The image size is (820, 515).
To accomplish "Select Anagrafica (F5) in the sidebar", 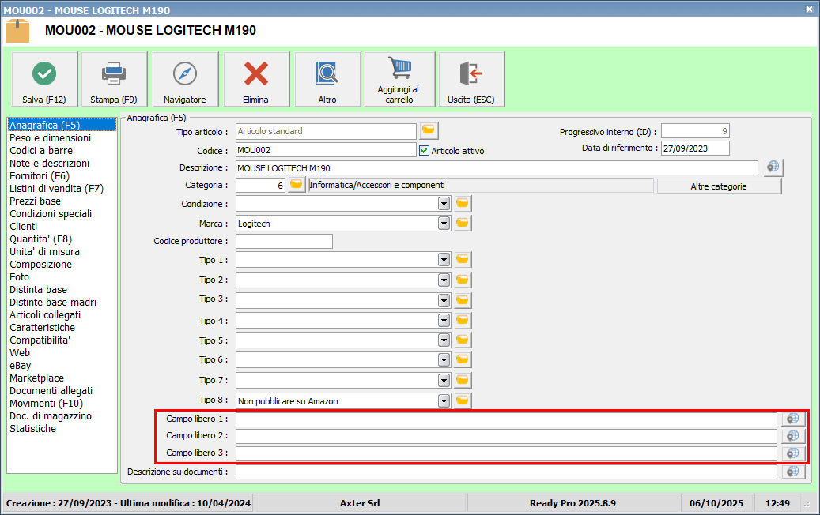I will (x=62, y=126).
